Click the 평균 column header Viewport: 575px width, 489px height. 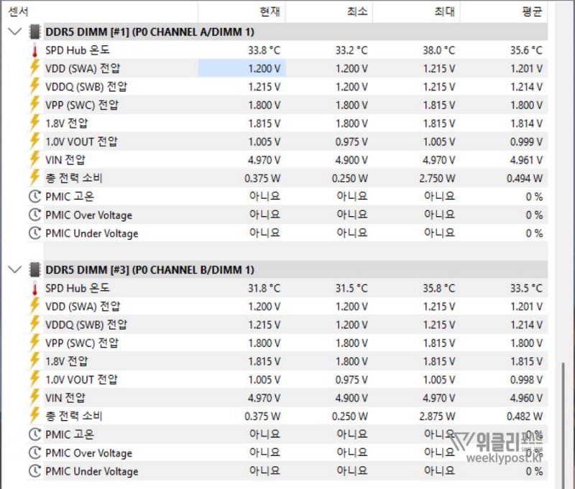coord(532,11)
